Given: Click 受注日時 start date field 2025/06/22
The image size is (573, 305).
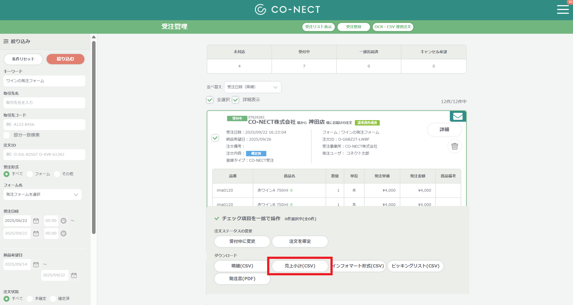Looking at the screenshot, I should pos(17,221).
